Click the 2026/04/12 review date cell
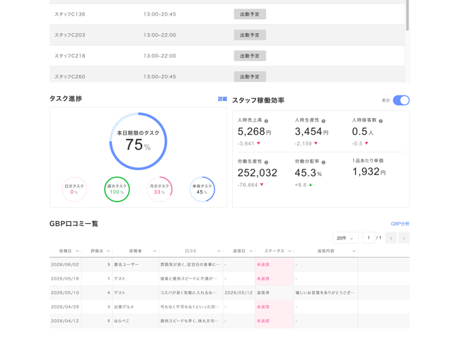The width and height of the screenshot is (474, 339). point(65,321)
